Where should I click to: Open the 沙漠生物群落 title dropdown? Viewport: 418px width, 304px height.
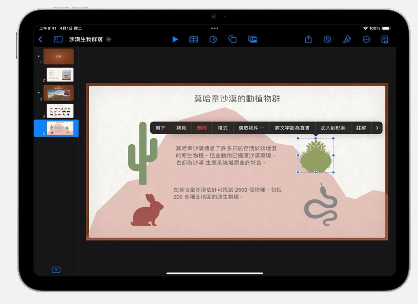(109, 39)
